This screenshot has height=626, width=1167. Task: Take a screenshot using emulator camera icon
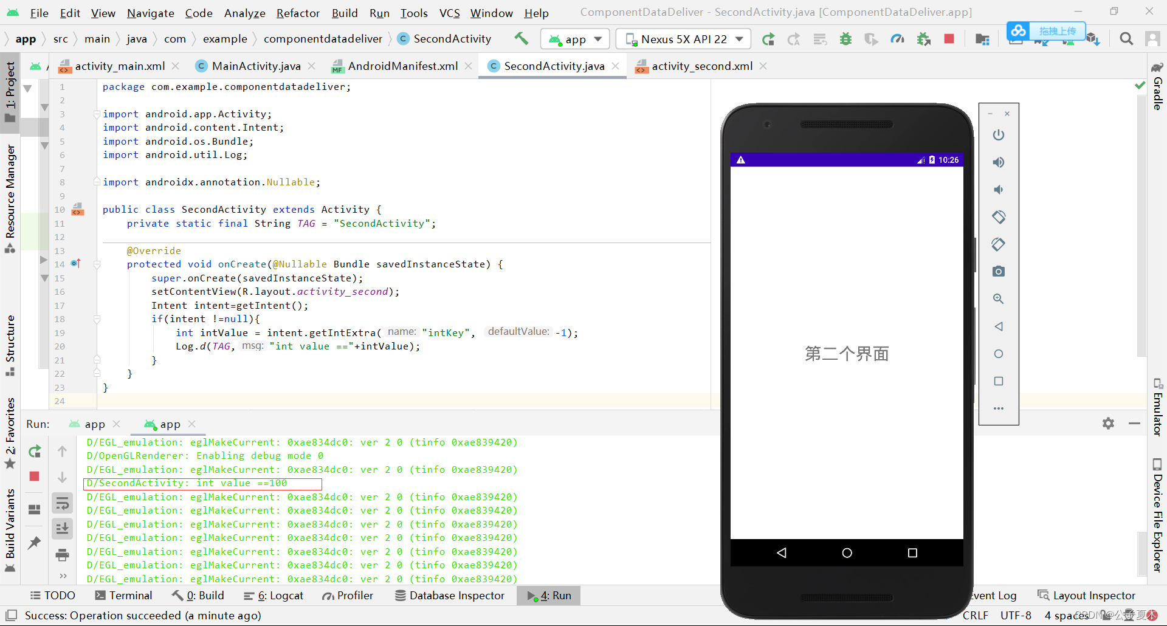[x=999, y=272]
